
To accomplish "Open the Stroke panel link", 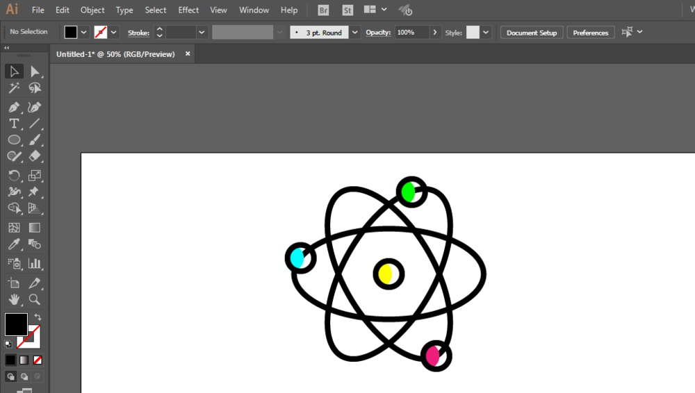I will (x=138, y=33).
